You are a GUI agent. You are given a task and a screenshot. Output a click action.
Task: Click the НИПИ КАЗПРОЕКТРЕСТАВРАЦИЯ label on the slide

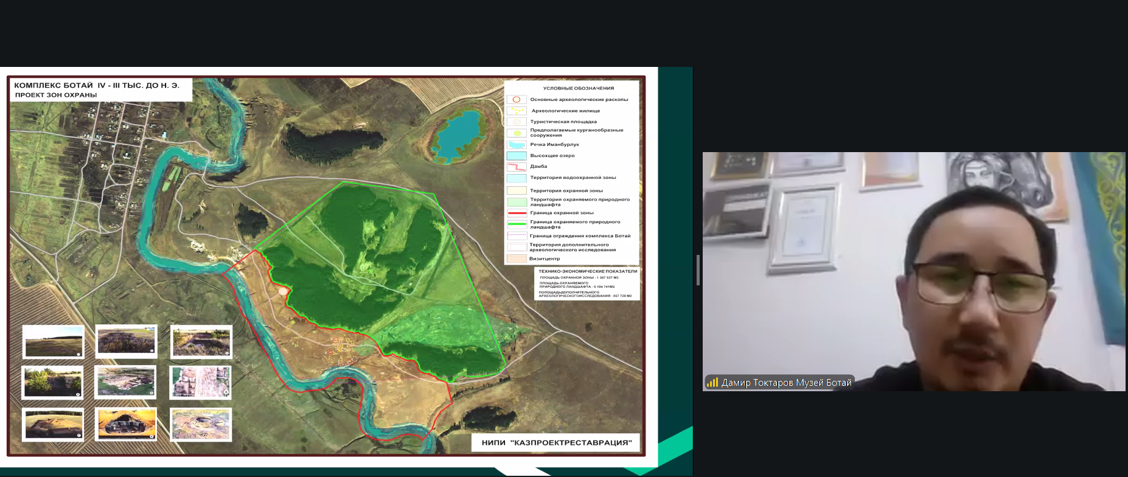[x=556, y=442]
